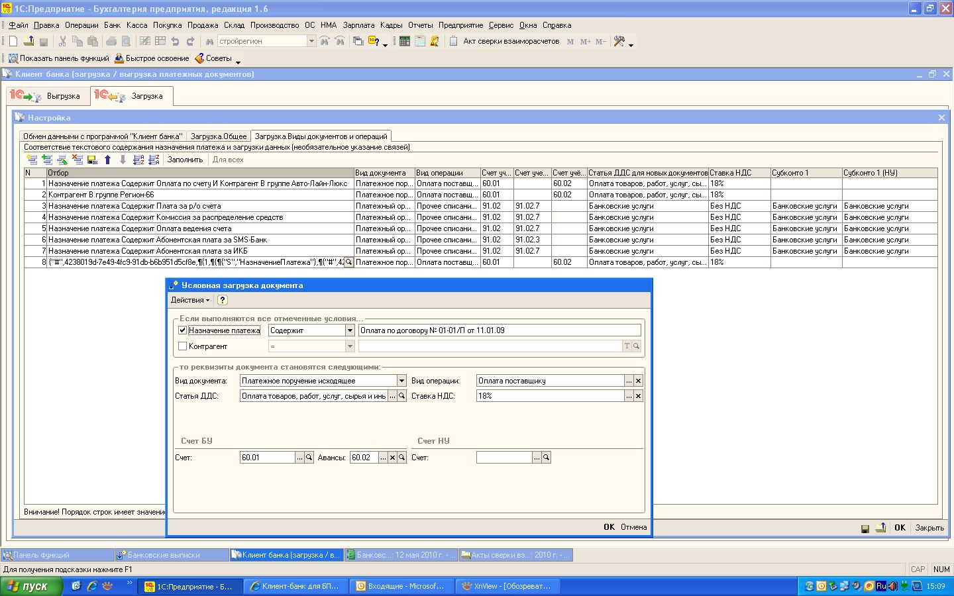The width and height of the screenshot is (954, 596).
Task: Click delete row icon (red X)
Action: (78, 160)
